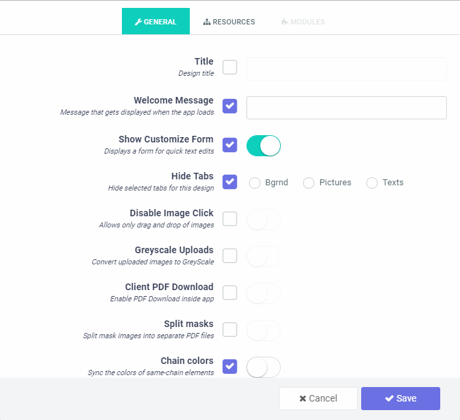Click 'Allows only drag and drop' description
This screenshot has height=420, width=460.
click(156, 225)
